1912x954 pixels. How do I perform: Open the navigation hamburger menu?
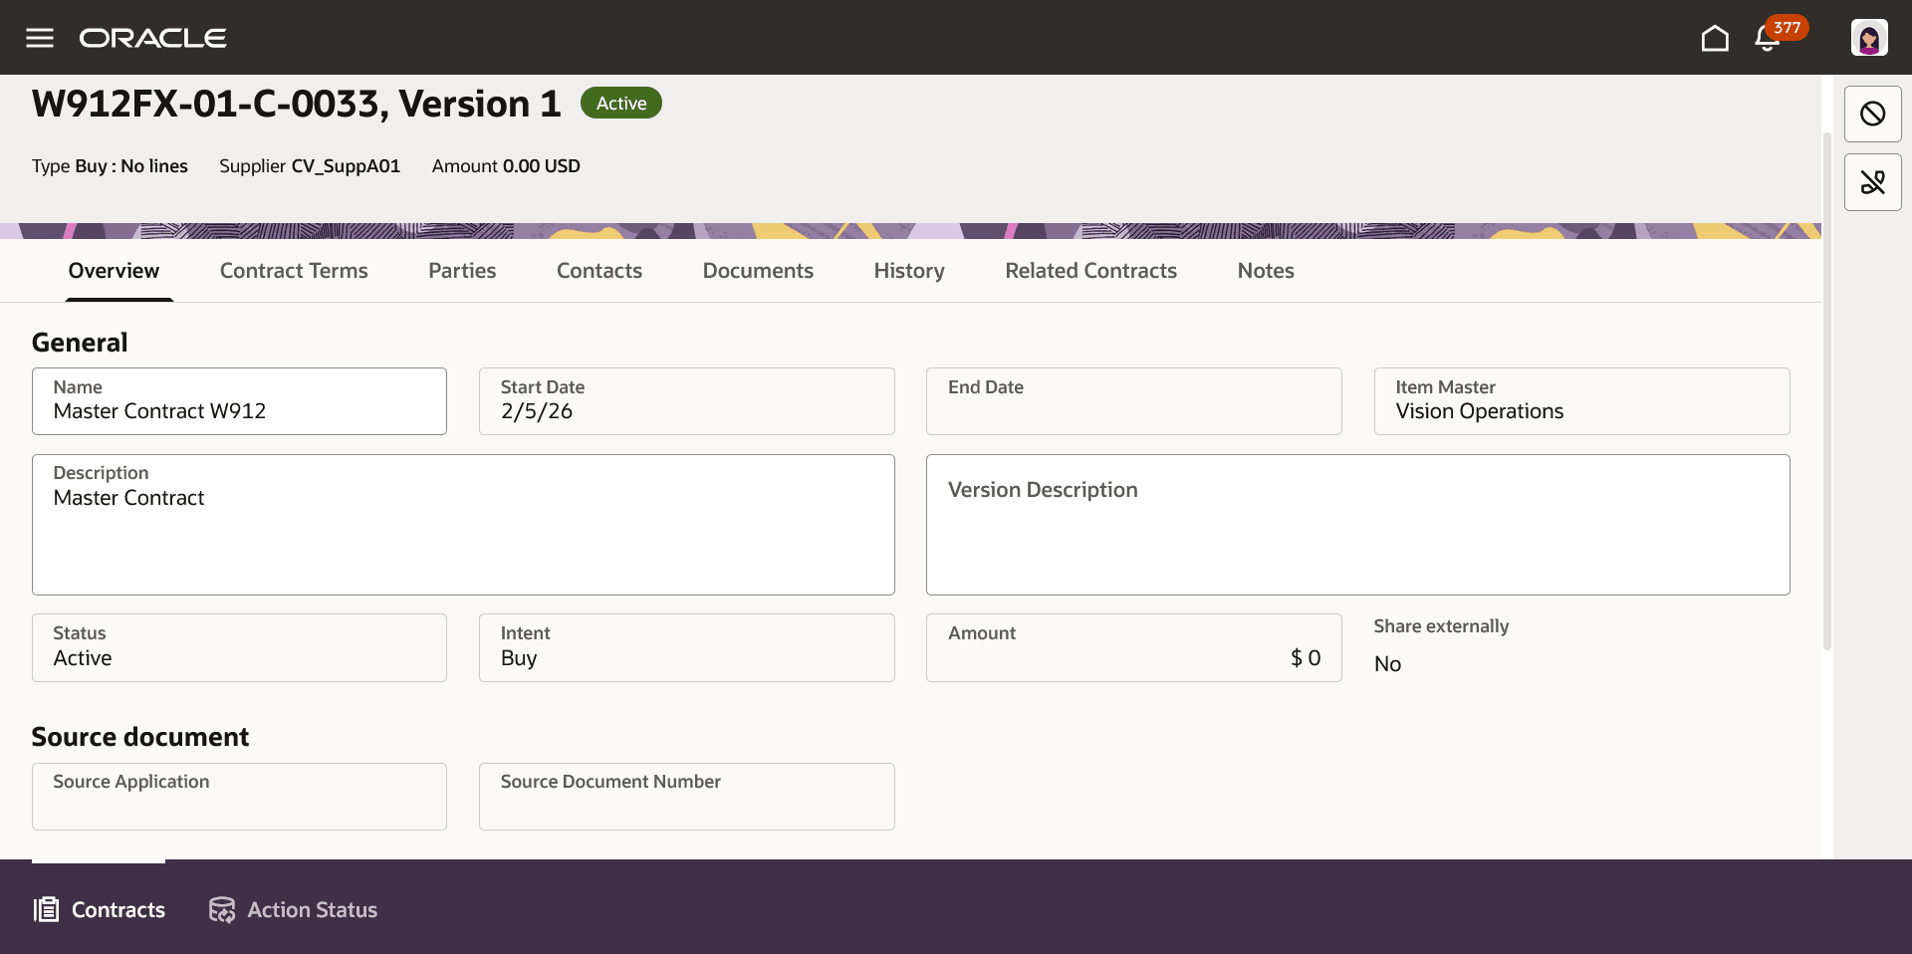pos(39,38)
